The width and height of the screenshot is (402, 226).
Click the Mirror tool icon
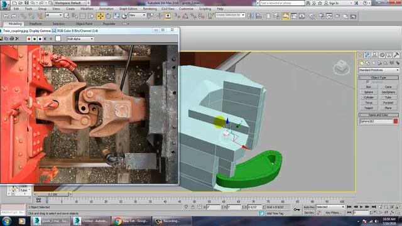[x=251, y=16]
